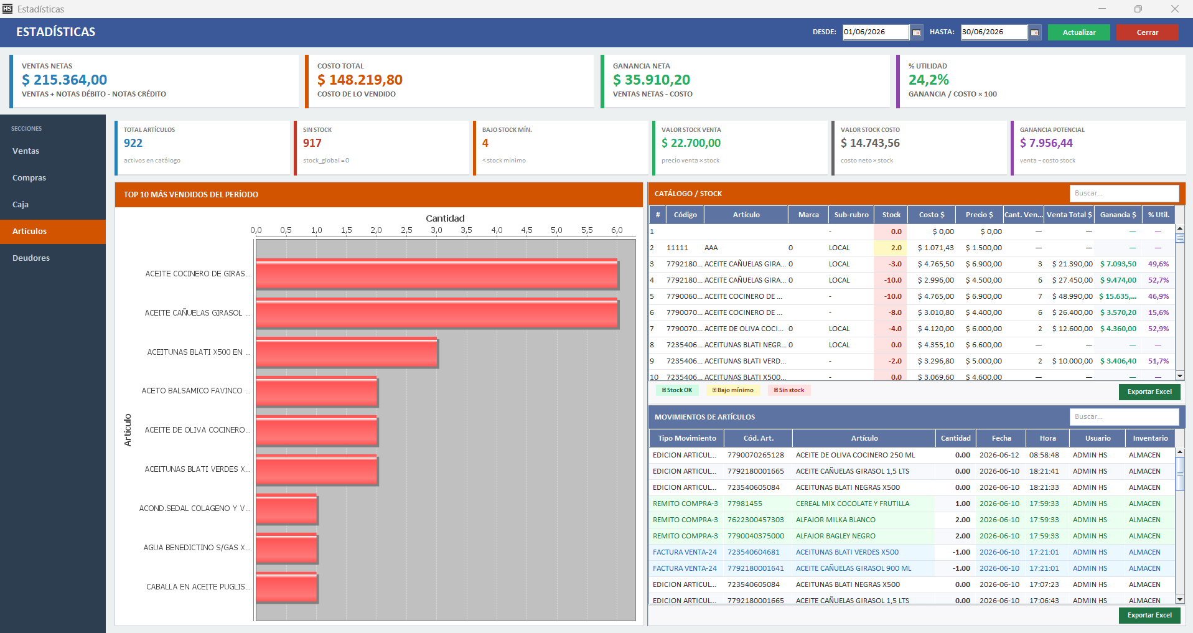Sort catalog by Stock column header
Screen dimensions: 1193x633
pyautogui.click(x=891, y=215)
